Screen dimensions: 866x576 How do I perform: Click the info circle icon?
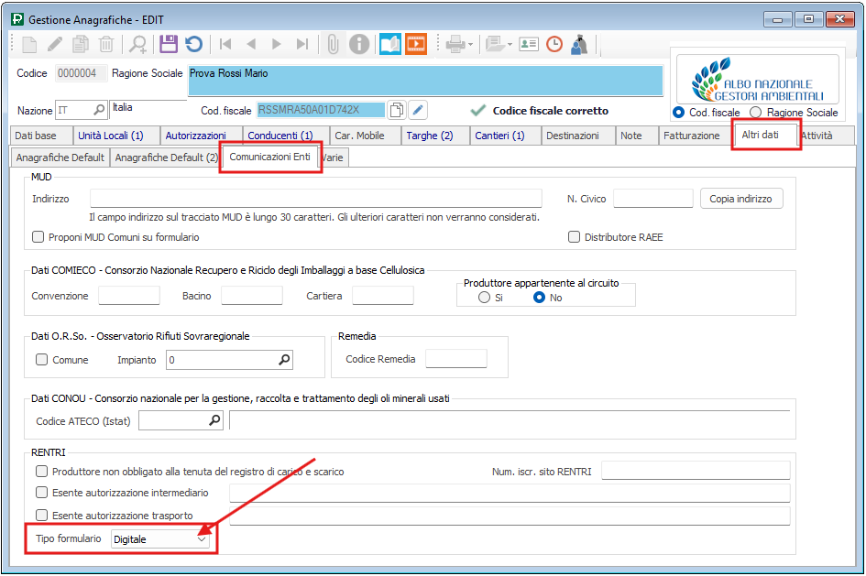[x=359, y=43]
